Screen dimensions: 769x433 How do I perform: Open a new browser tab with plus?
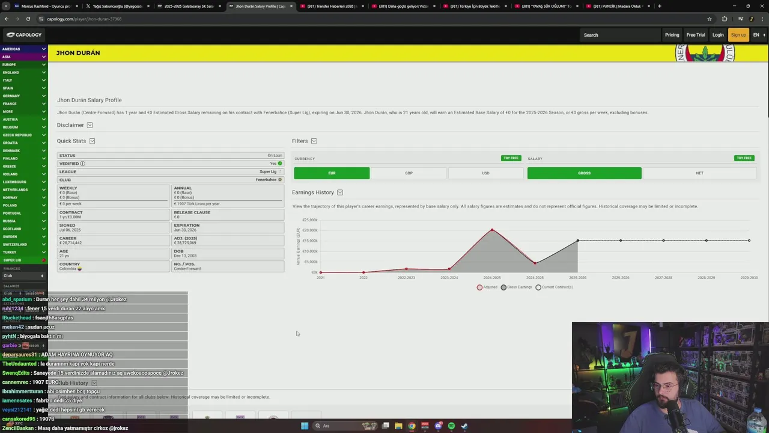(660, 6)
